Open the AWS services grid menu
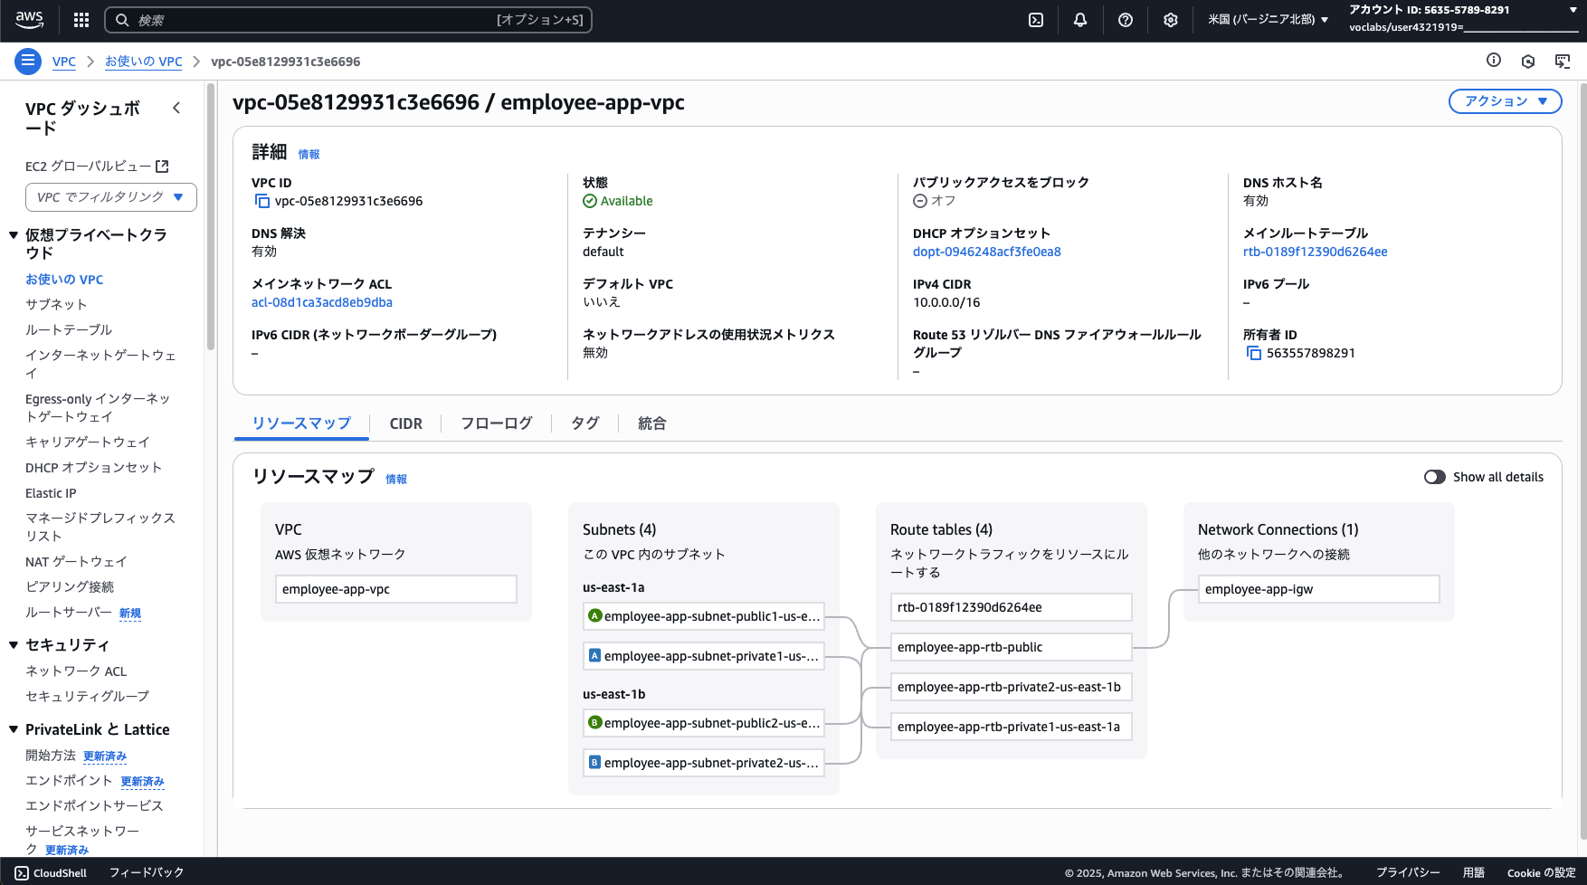 pyautogui.click(x=81, y=20)
